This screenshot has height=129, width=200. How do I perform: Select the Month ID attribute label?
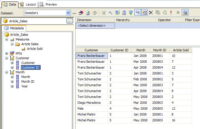pos(28,82)
